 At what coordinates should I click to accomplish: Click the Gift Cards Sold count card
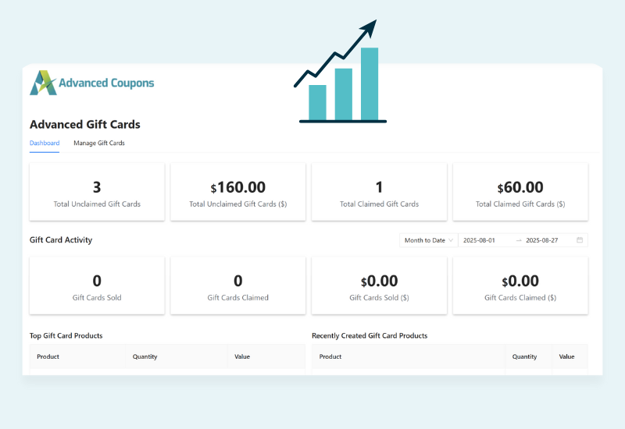click(97, 286)
